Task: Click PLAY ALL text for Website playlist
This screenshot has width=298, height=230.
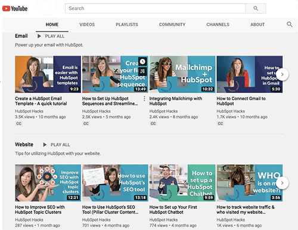Action: pyautogui.click(x=60, y=145)
